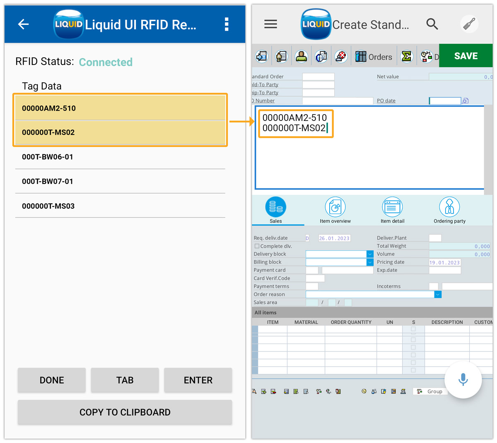Open the toolbox wrench icon in the header
Screen dimensions: 497x443
tap(468, 24)
